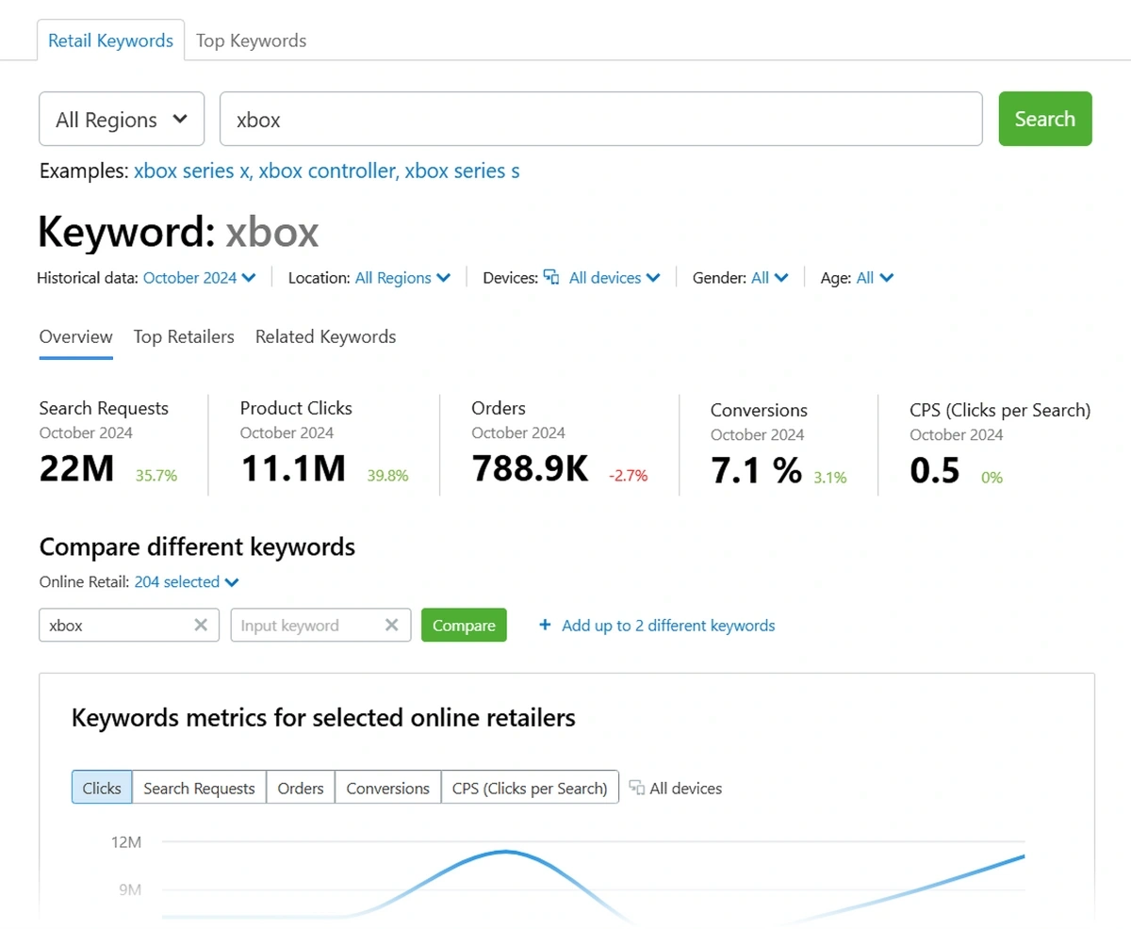
Task: Expand Location All Regions filter dropdown
Action: click(402, 278)
